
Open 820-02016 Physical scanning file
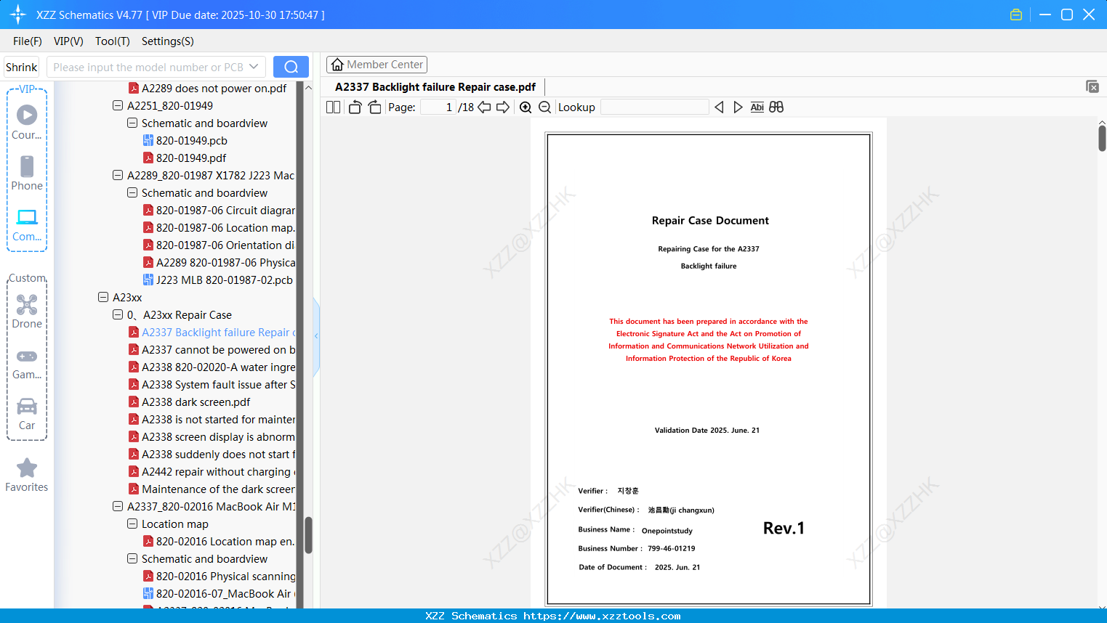tap(219, 576)
